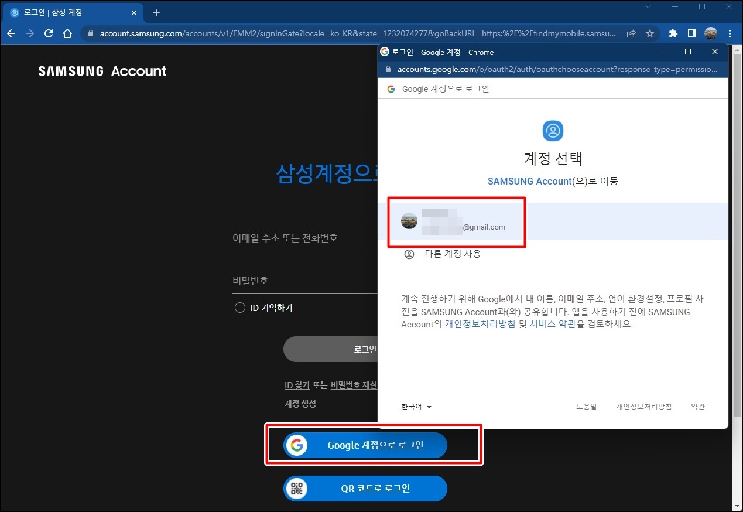Click the gray 로그인 button
This screenshot has height=512, width=743.
coord(331,349)
